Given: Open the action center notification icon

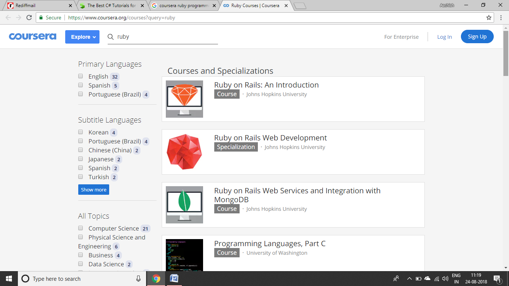Looking at the screenshot, I should [497, 279].
